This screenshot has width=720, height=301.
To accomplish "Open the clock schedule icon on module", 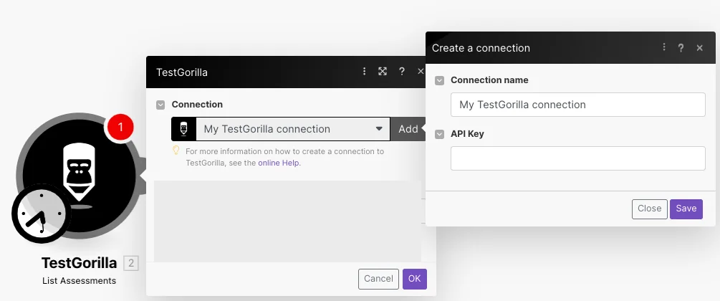I will coord(41,215).
